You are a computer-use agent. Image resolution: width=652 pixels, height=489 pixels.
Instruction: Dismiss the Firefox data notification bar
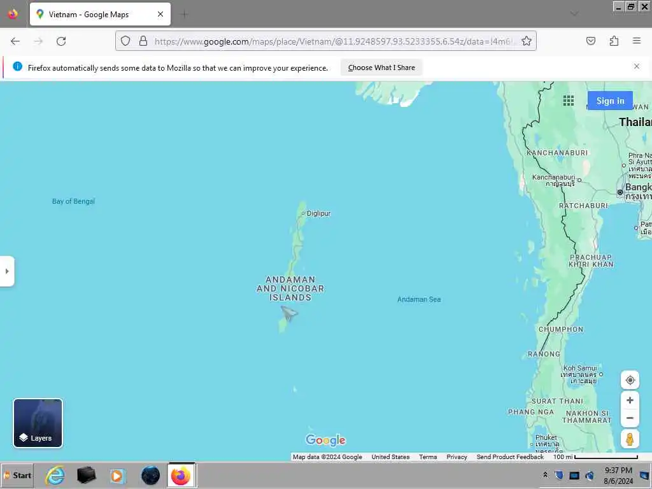(x=637, y=66)
